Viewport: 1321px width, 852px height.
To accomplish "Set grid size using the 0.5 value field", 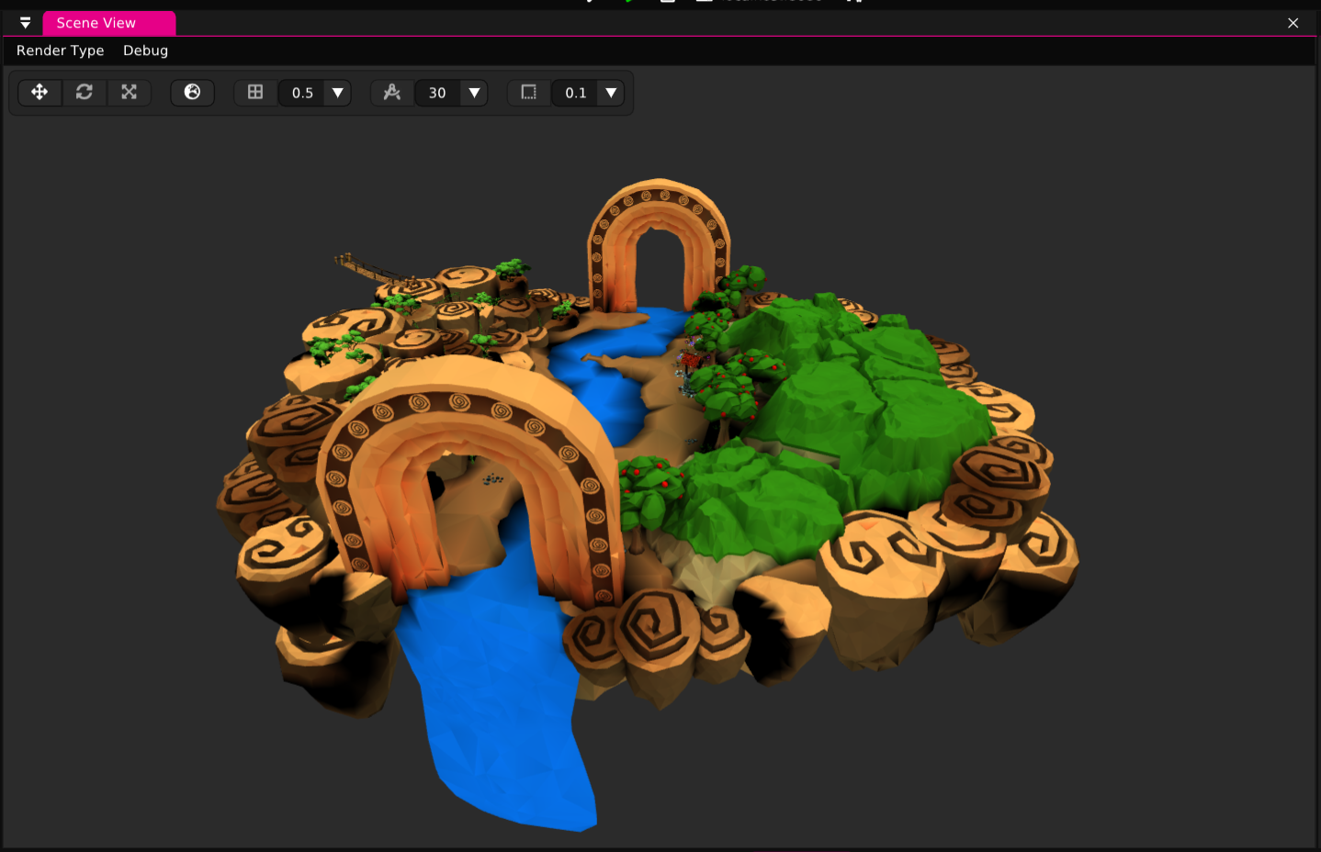I will 303,92.
